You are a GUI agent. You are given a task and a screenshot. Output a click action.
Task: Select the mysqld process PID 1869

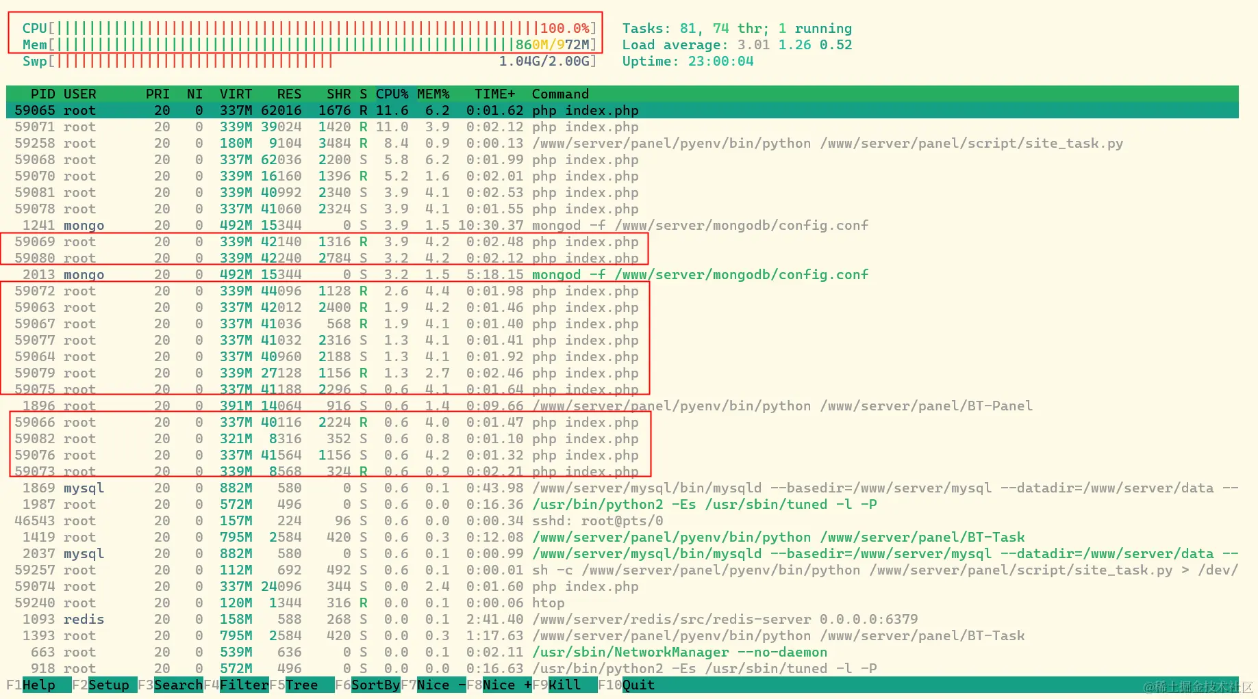[622, 488]
